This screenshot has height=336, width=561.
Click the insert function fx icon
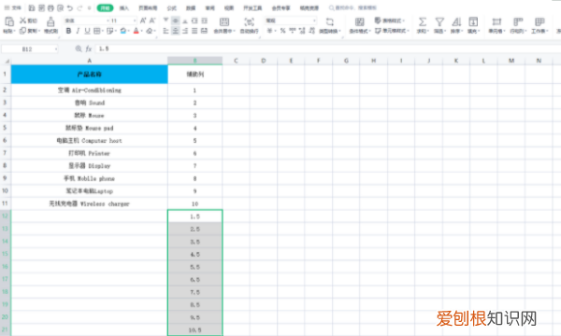(x=89, y=49)
